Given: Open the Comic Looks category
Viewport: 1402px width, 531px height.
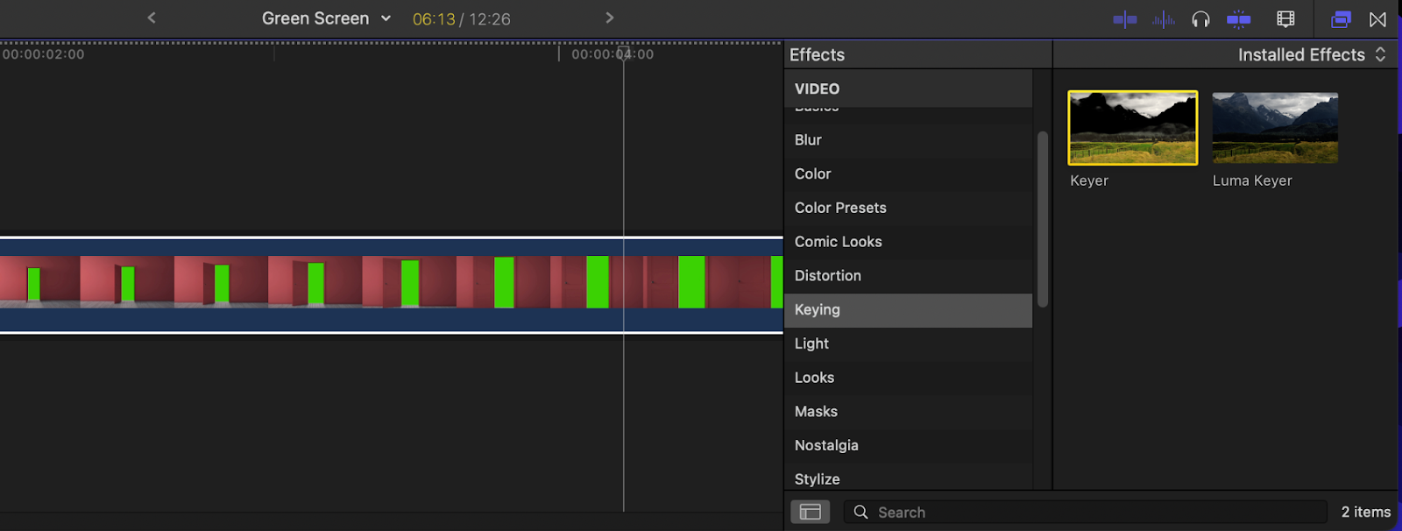Looking at the screenshot, I should click(908, 242).
